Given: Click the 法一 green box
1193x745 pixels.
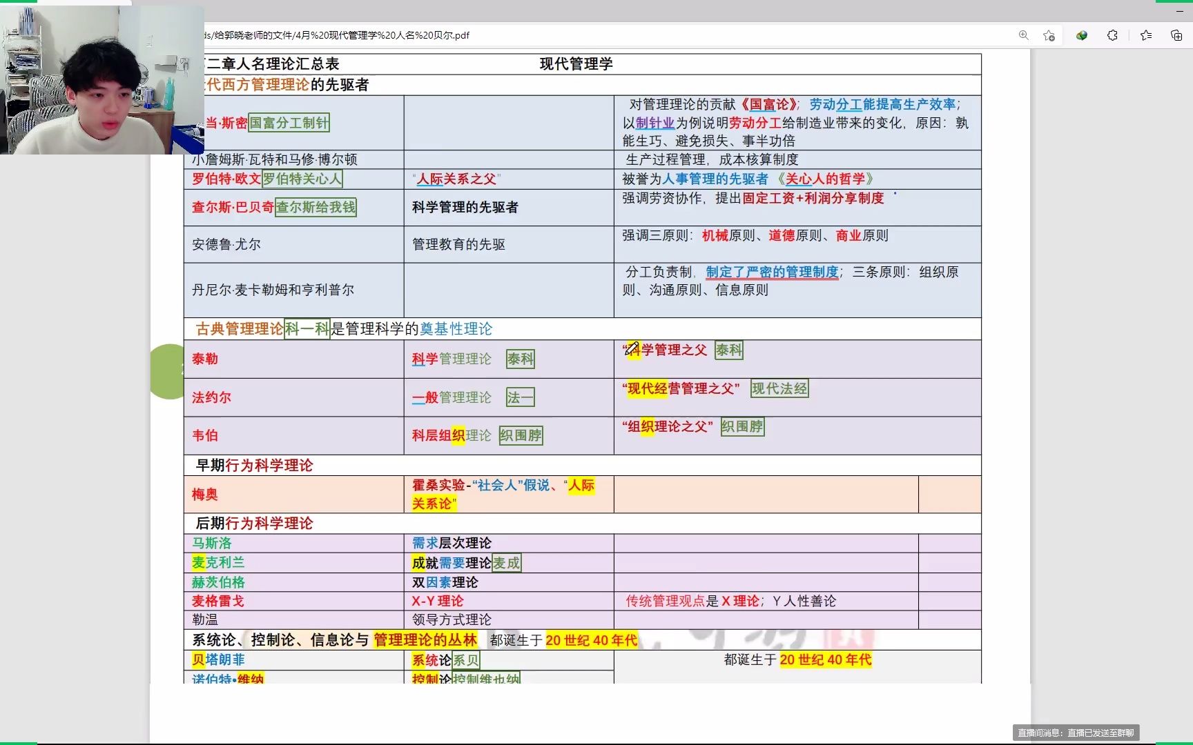Looking at the screenshot, I should click(x=520, y=397).
